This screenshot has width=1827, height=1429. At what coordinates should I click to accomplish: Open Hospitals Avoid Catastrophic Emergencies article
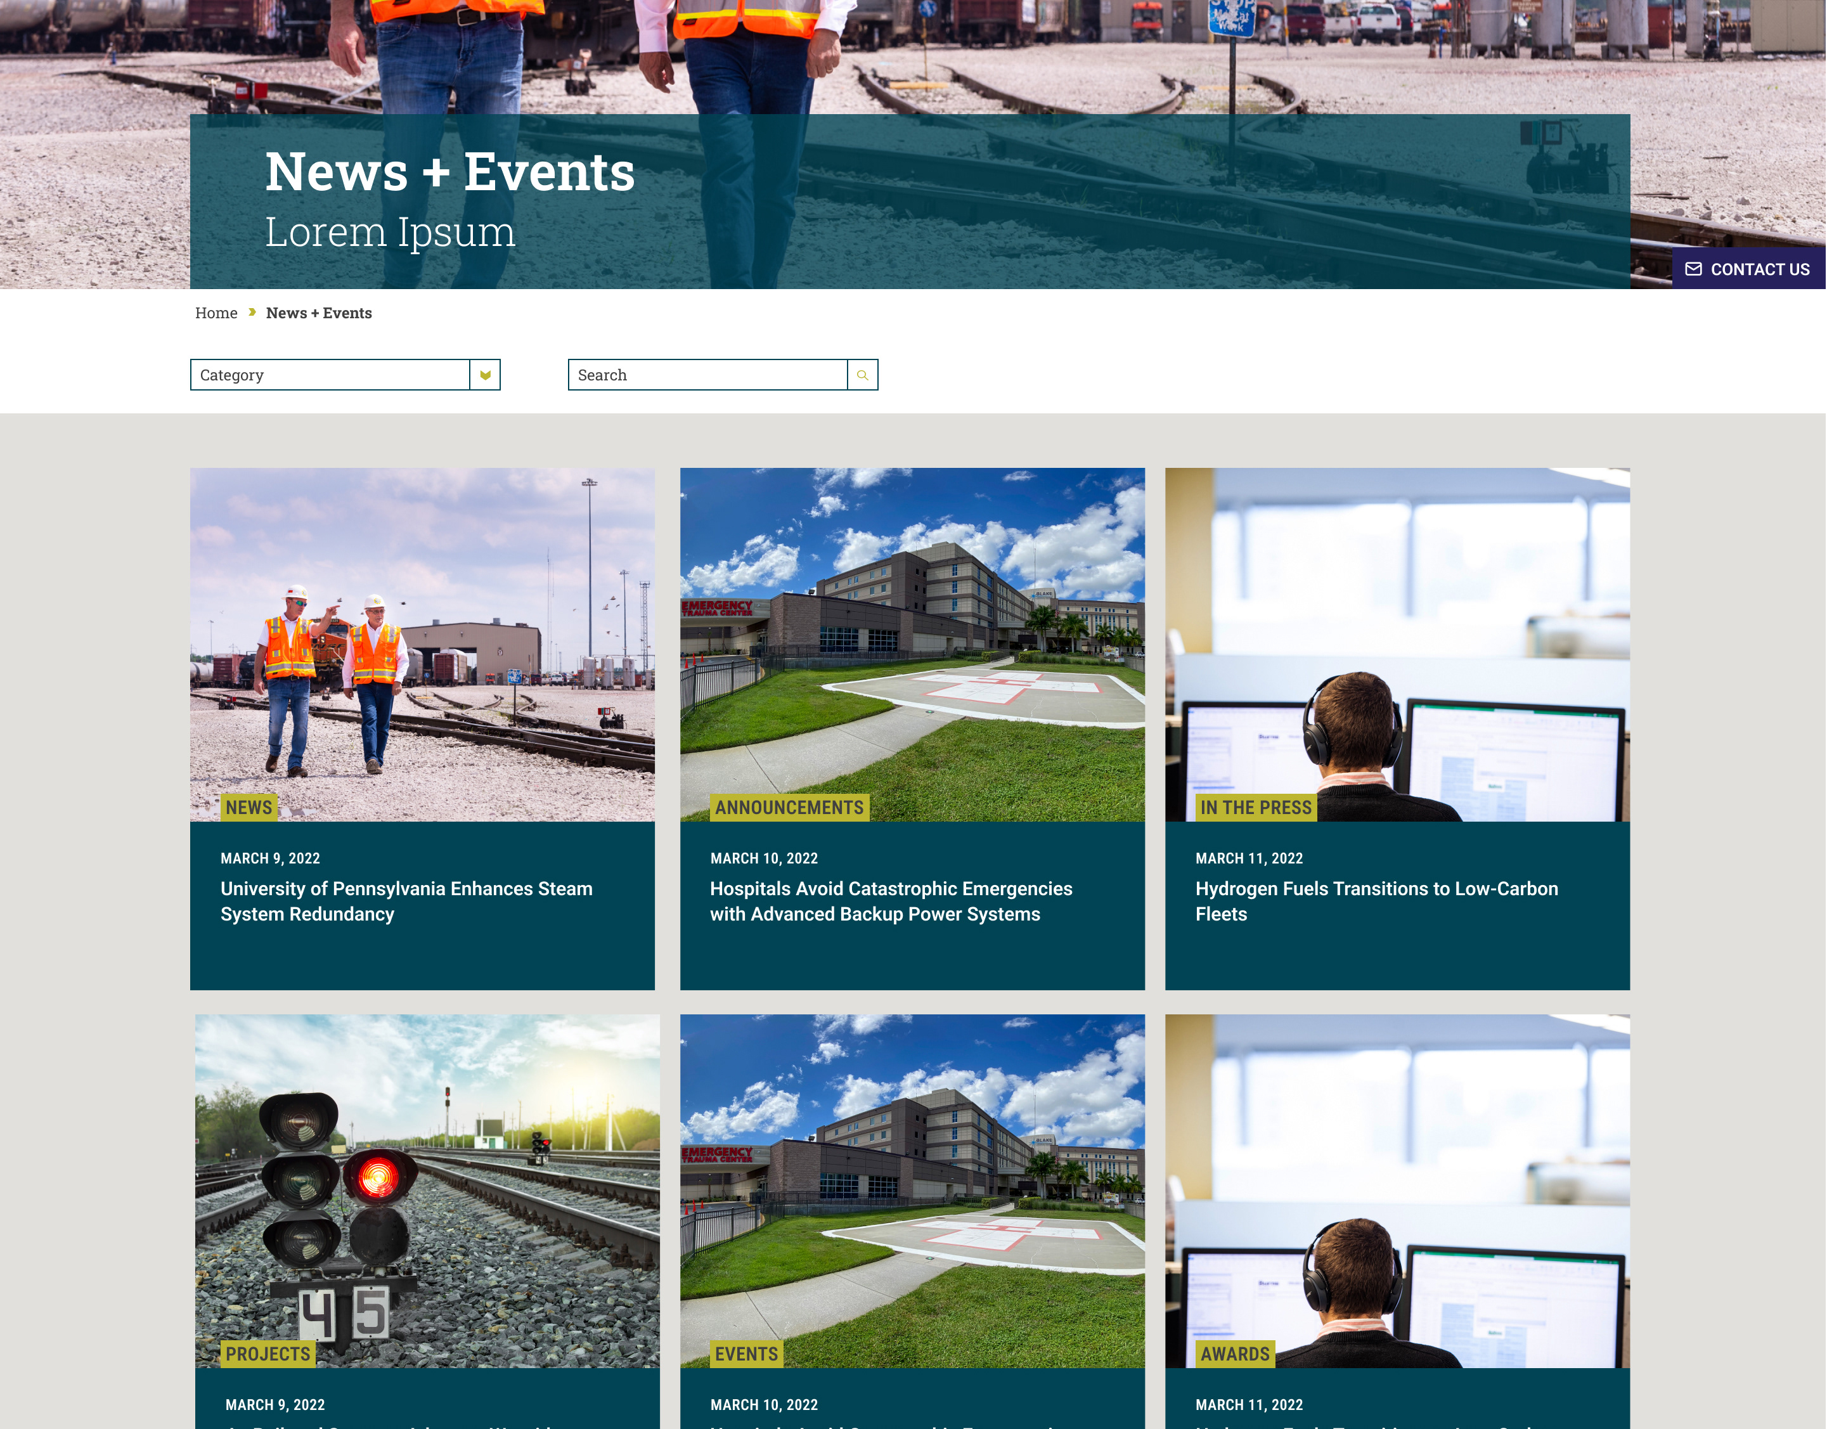coord(891,901)
